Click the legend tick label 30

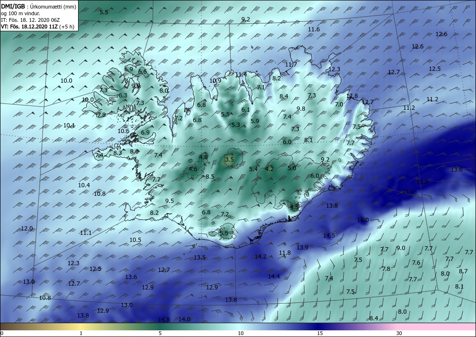[399, 333]
